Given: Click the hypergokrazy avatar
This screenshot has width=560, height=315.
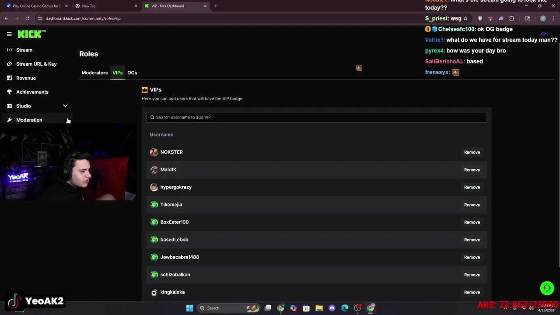Looking at the screenshot, I should coord(154,187).
